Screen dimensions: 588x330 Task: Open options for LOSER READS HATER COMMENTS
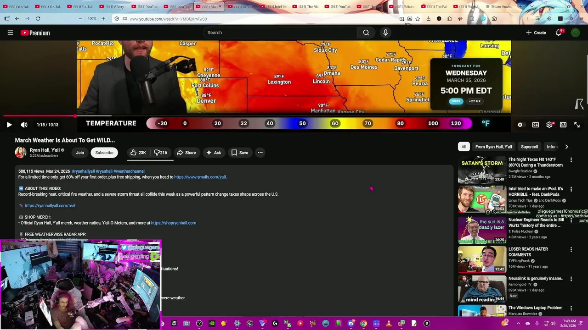point(571,250)
